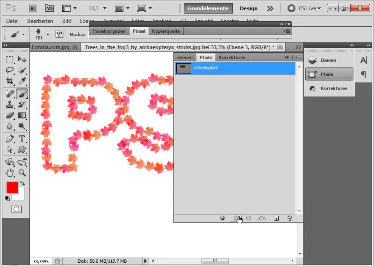Select the Eyedropper tool

click(x=22, y=81)
